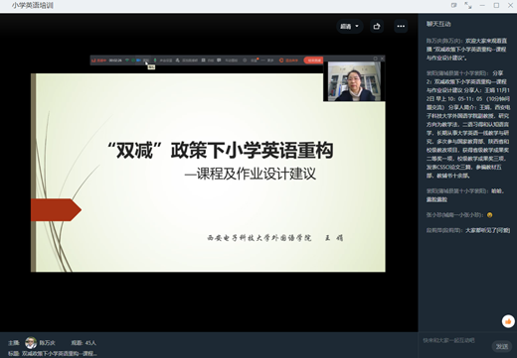Click host 陈万炎's avatar picture
This screenshot has height=358, width=517.
(x=31, y=343)
